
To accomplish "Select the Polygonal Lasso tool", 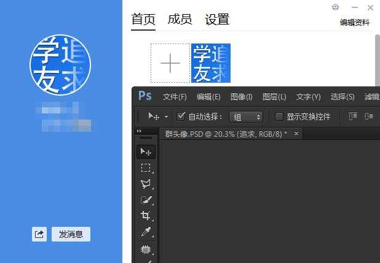I will [x=146, y=183].
